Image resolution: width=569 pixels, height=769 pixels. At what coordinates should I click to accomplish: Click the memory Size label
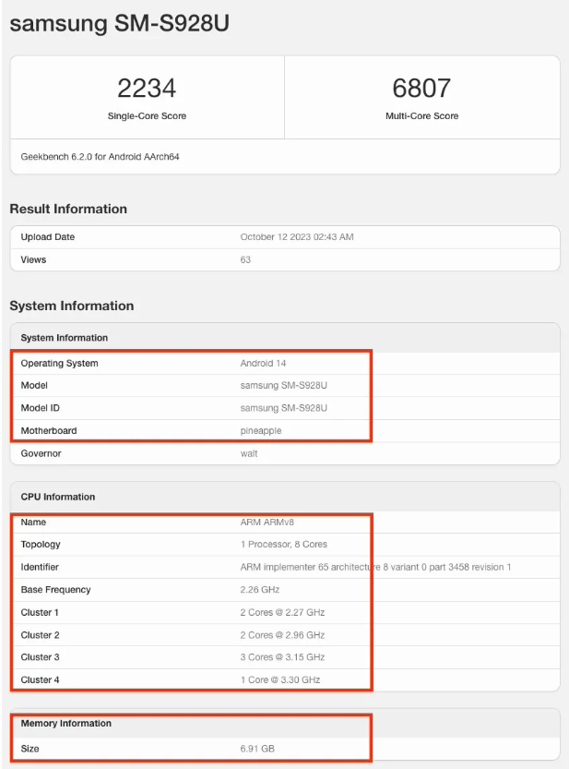[x=30, y=749]
